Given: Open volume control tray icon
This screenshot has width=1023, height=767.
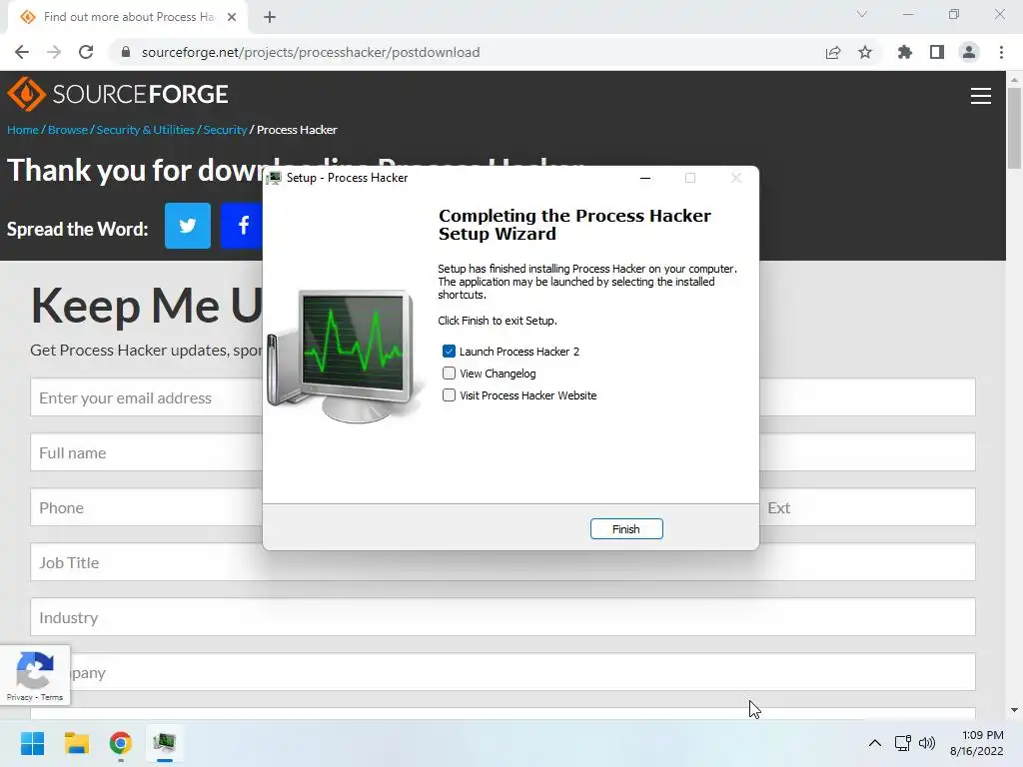Looking at the screenshot, I should click(x=926, y=743).
